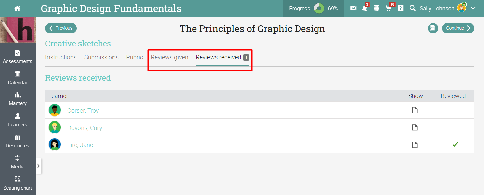Open the messages envelope icon
This screenshot has width=484, height=195.
[x=353, y=8]
